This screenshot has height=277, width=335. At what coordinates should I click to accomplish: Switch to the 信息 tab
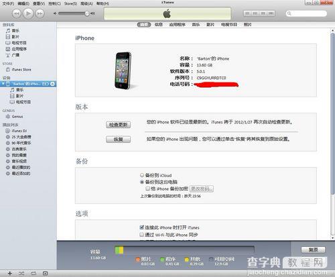(159, 25)
